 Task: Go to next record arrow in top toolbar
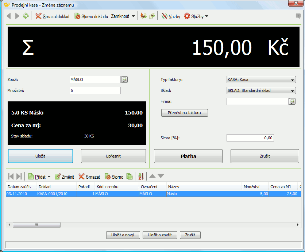[x=17, y=16]
